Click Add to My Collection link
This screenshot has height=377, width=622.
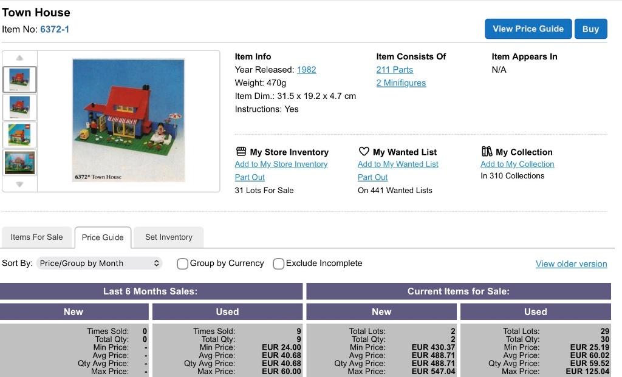[518, 164]
